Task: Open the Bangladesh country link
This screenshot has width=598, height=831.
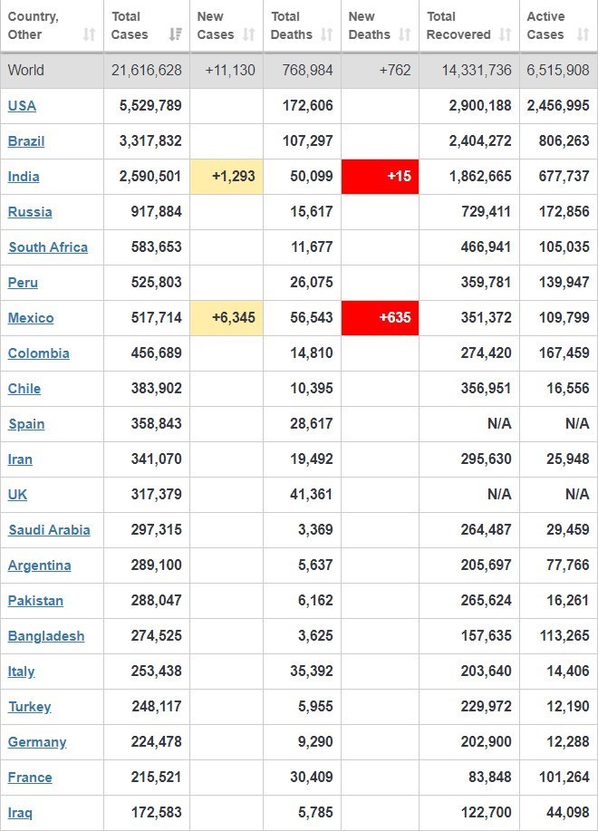Action: [46, 636]
